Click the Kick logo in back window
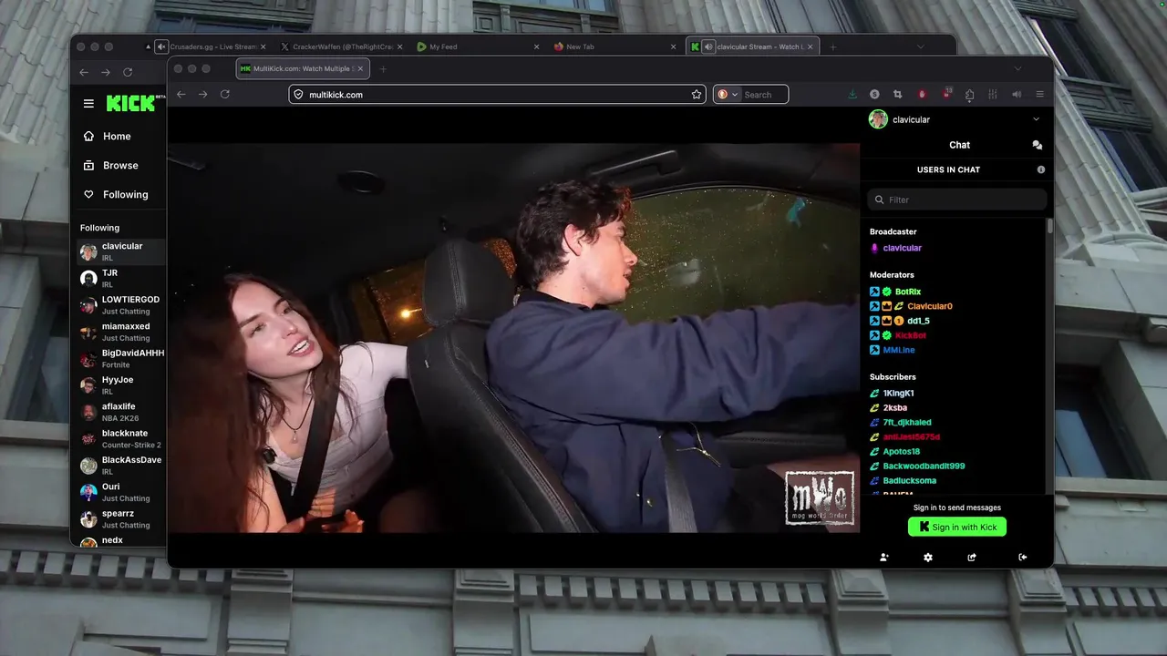The width and height of the screenshot is (1167, 656). click(x=131, y=103)
